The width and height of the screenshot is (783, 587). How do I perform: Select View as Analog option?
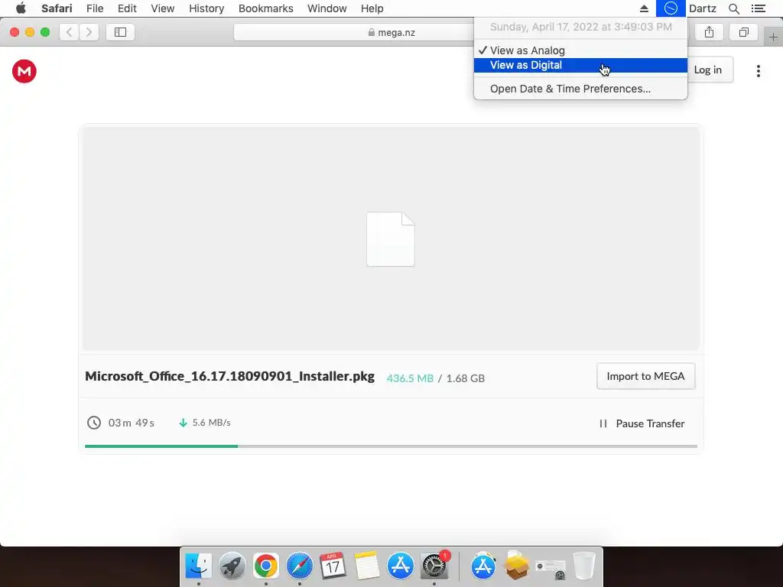580,50
